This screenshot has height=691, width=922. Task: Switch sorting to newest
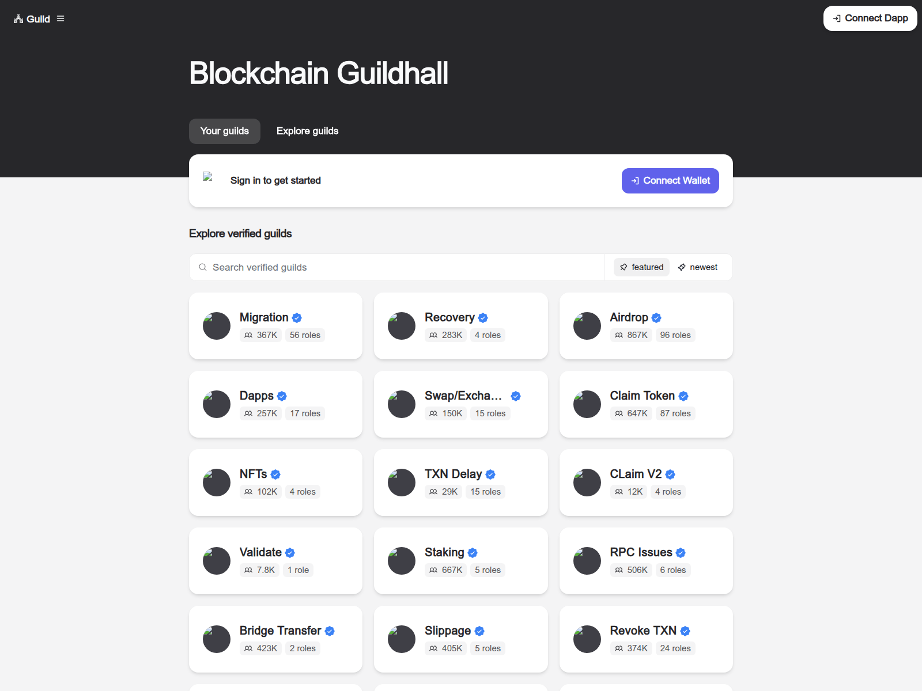(x=697, y=267)
